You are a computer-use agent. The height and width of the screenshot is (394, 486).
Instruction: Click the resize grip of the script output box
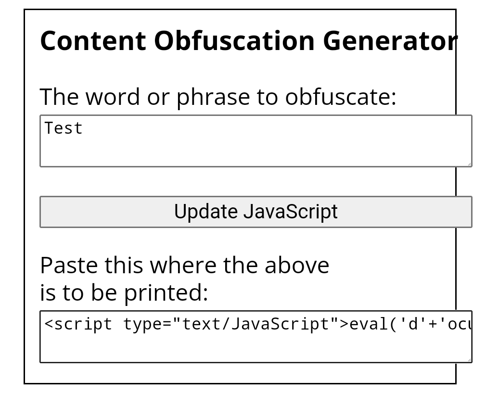point(469,359)
